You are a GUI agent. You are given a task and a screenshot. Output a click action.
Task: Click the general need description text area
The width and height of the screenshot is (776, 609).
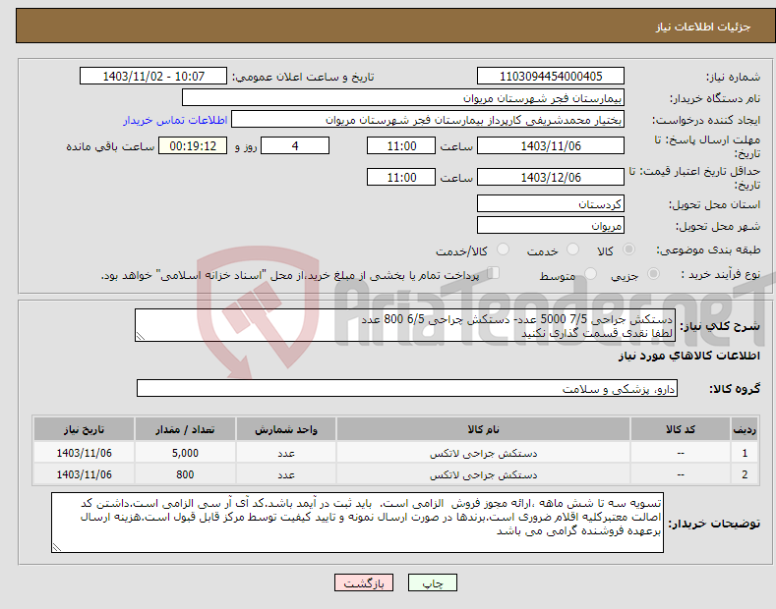pyautogui.click(x=405, y=325)
